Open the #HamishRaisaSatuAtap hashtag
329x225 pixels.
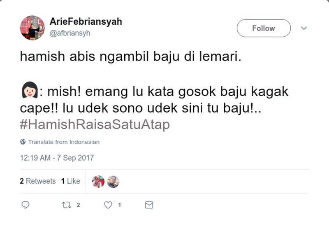coord(95,124)
